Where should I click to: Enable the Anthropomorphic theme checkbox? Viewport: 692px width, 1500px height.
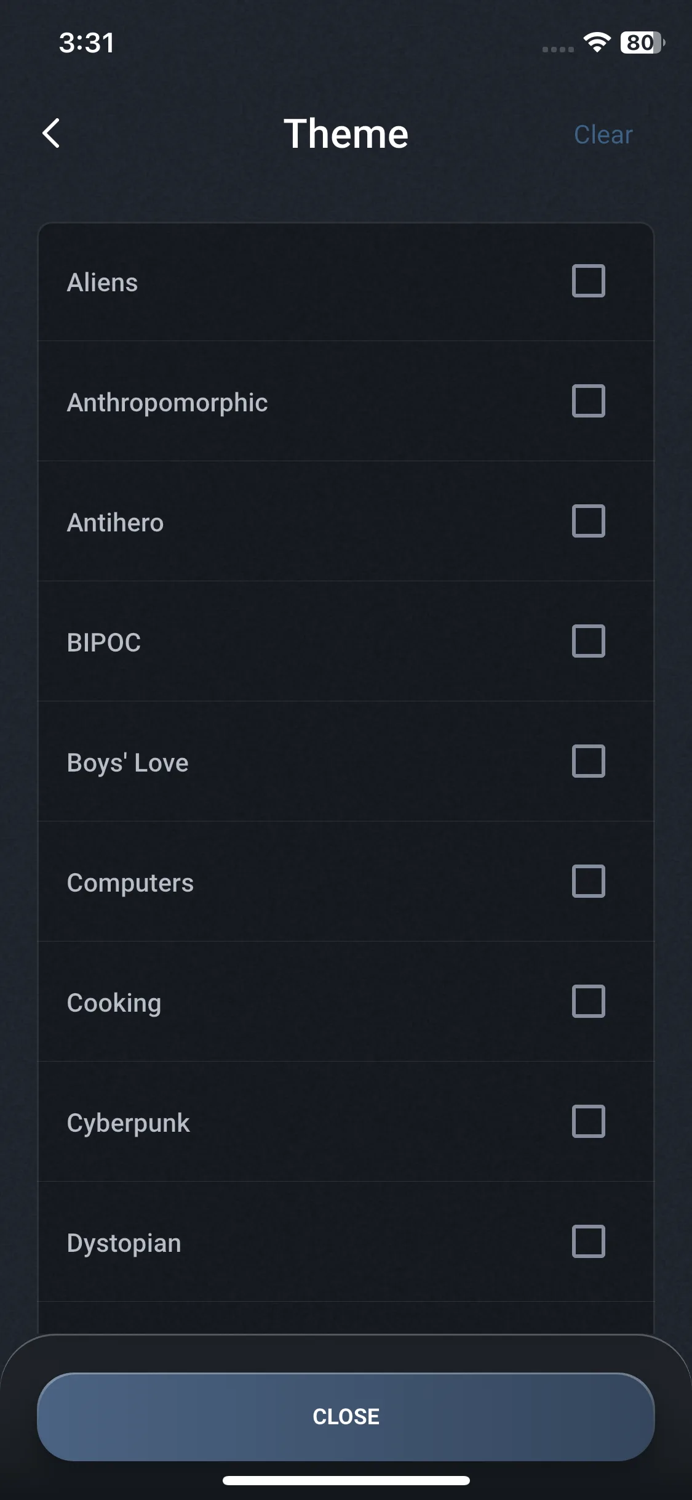[x=588, y=401]
